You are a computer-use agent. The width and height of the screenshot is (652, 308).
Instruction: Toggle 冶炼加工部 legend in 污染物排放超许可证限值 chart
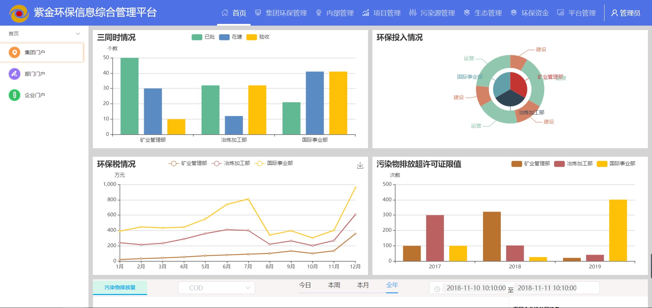click(x=573, y=164)
